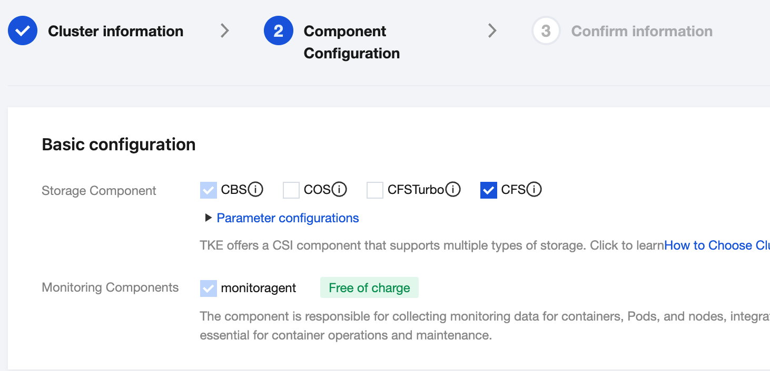Click the CFSTurbo info icon
Viewport: 770px width, 371px height.
point(453,190)
